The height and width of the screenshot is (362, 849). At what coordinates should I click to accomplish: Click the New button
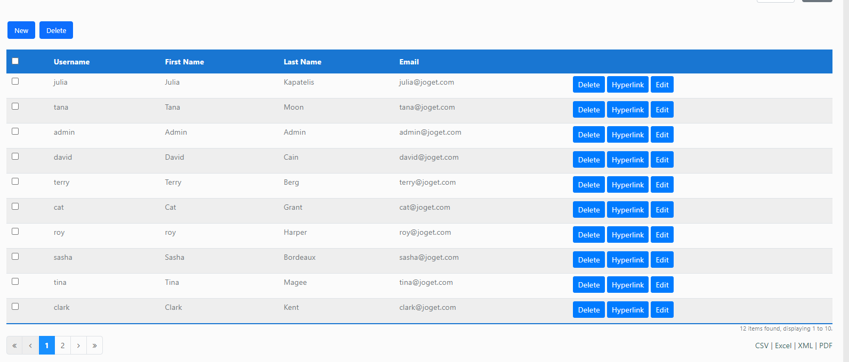[21, 30]
